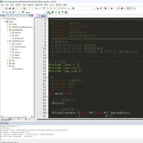Switch to the Templates panel tab

[x=28, y=120]
